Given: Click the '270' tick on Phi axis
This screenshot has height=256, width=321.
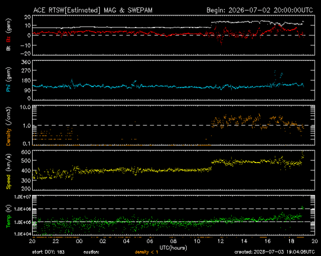Looking at the screenshot, I should pyautogui.click(x=26, y=70).
